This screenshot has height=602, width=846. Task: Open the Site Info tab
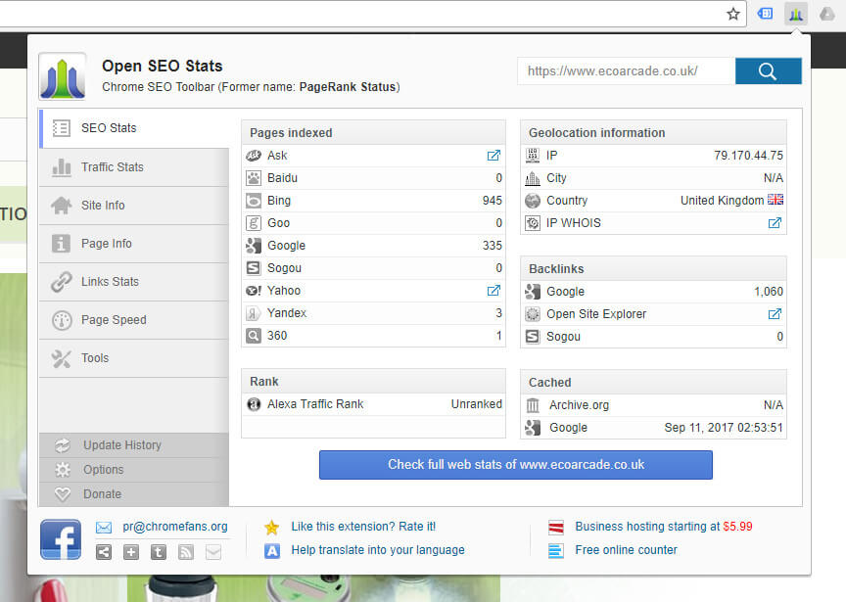coord(135,206)
